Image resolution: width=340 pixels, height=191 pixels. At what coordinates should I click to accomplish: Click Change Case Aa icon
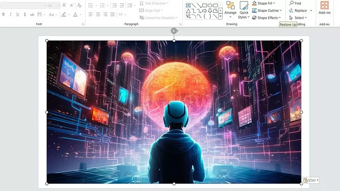[51, 14]
